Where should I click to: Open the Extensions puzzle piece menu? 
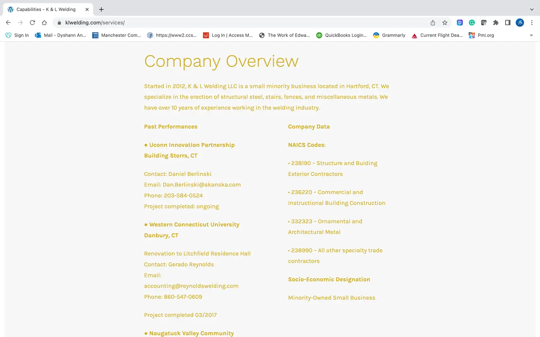(x=496, y=23)
